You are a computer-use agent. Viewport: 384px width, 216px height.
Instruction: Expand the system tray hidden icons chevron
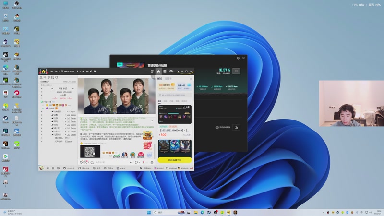point(323,212)
